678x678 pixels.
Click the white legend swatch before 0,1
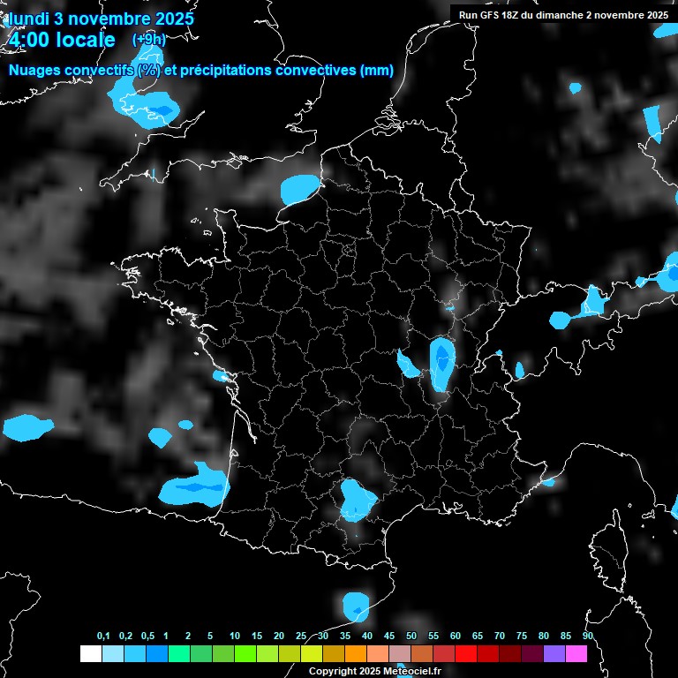(91, 653)
